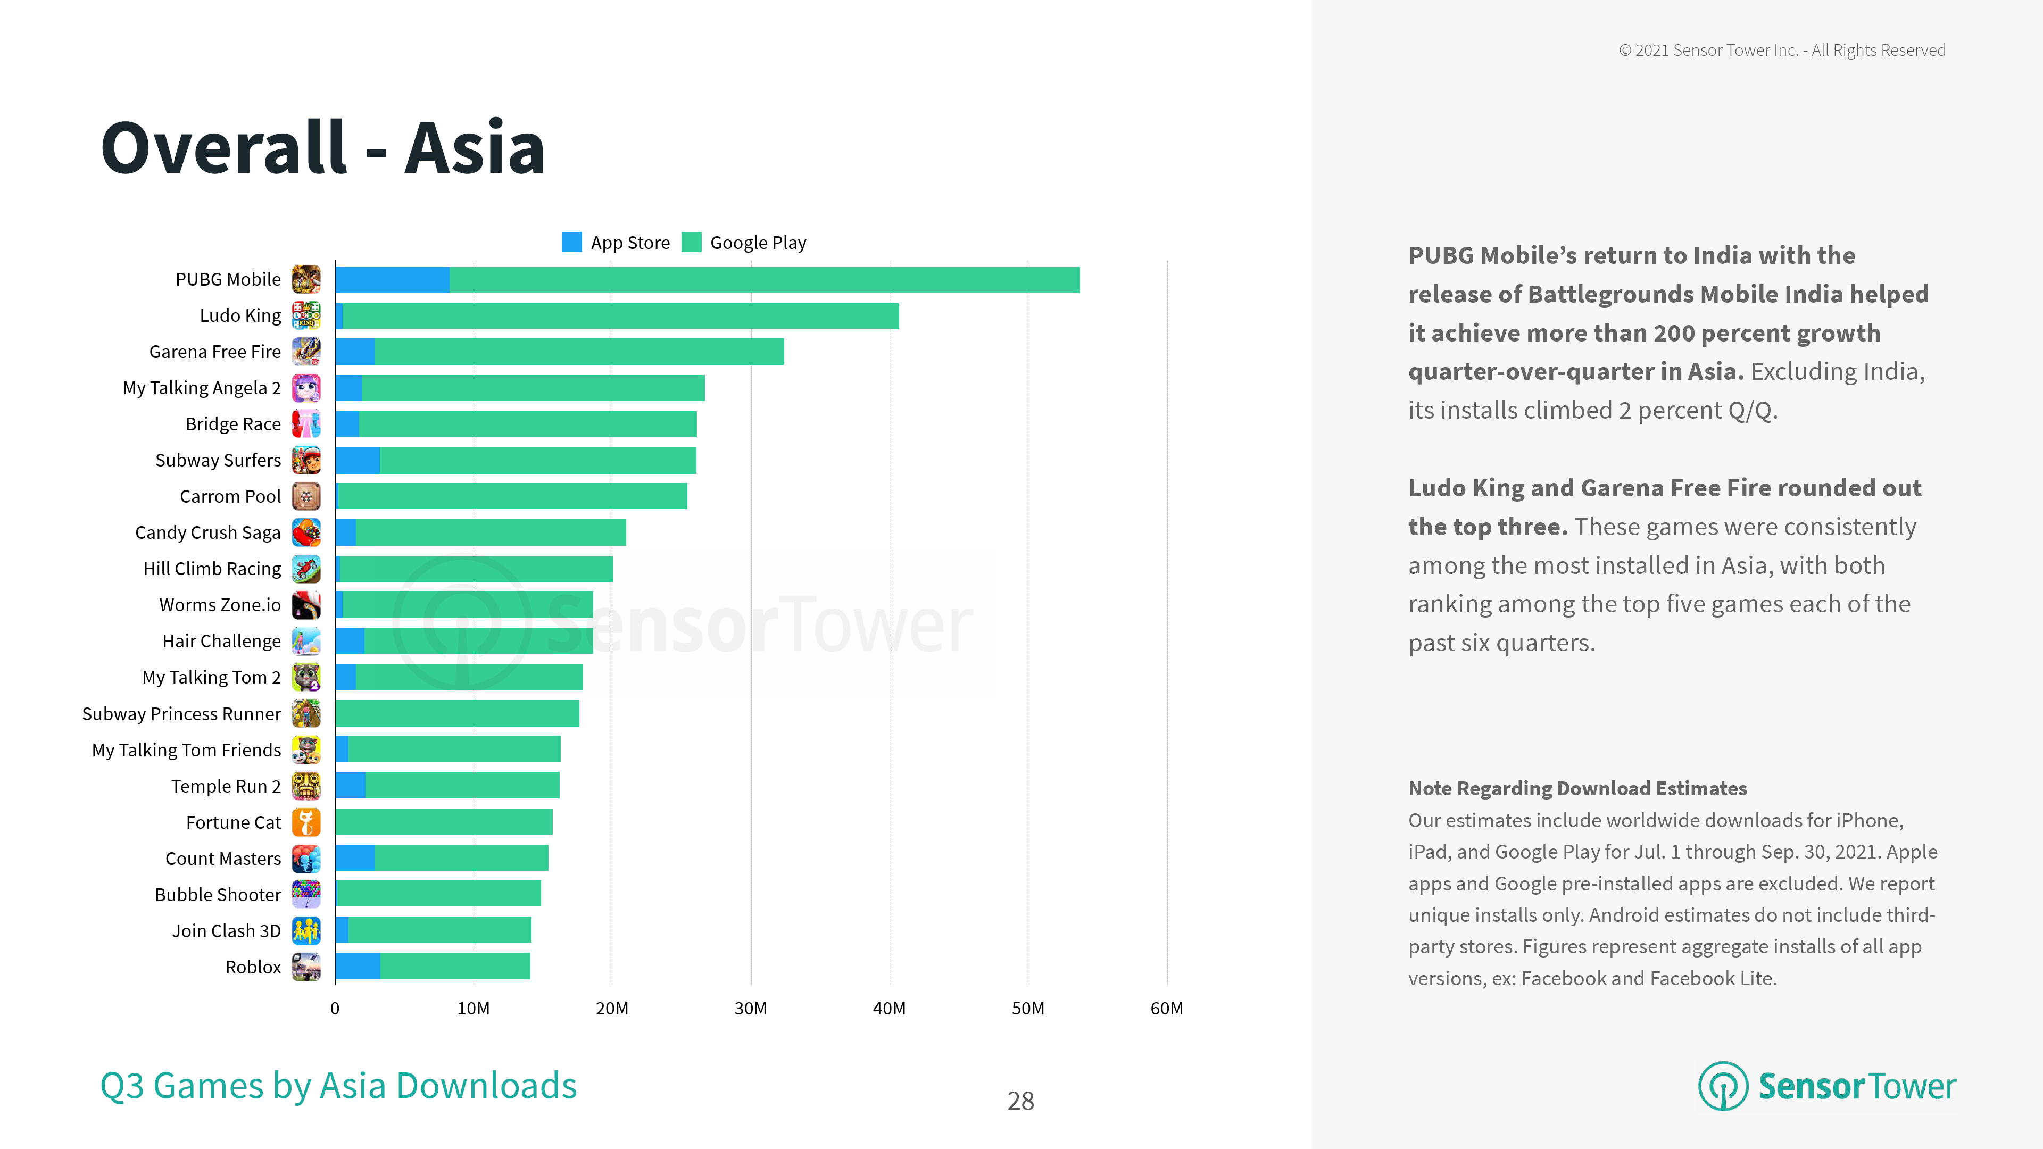Screen dimensions: 2043x1149
Task: Click the Roblox game icon
Action: pos(306,967)
